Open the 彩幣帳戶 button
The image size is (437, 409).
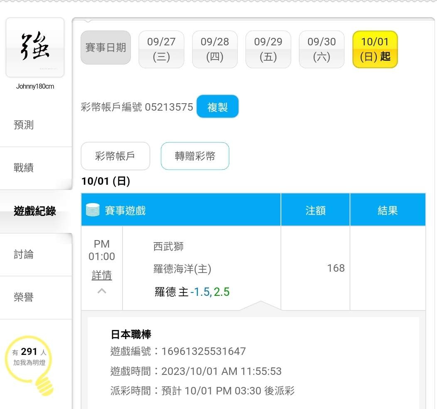coord(115,156)
